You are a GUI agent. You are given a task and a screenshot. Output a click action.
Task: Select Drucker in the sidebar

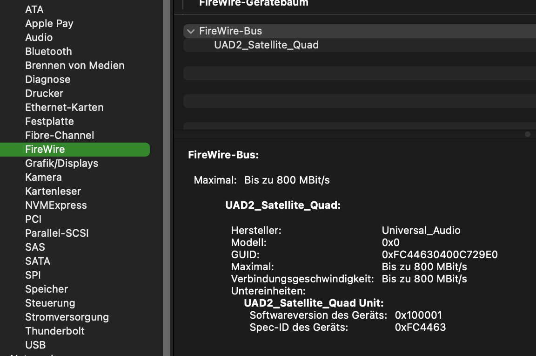click(45, 93)
